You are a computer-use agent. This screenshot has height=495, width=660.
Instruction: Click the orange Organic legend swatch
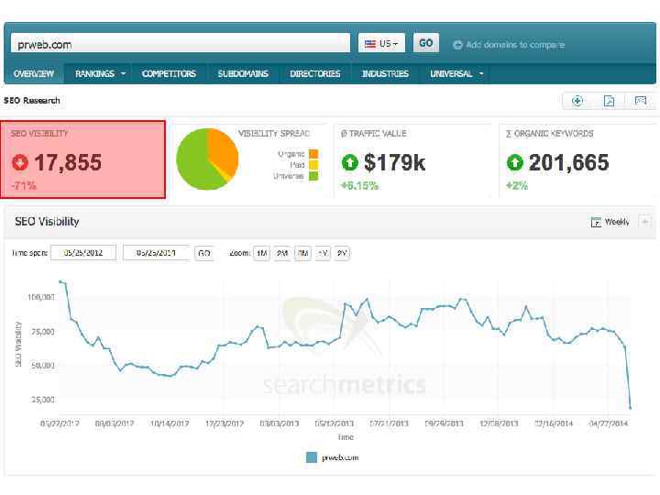(x=313, y=154)
